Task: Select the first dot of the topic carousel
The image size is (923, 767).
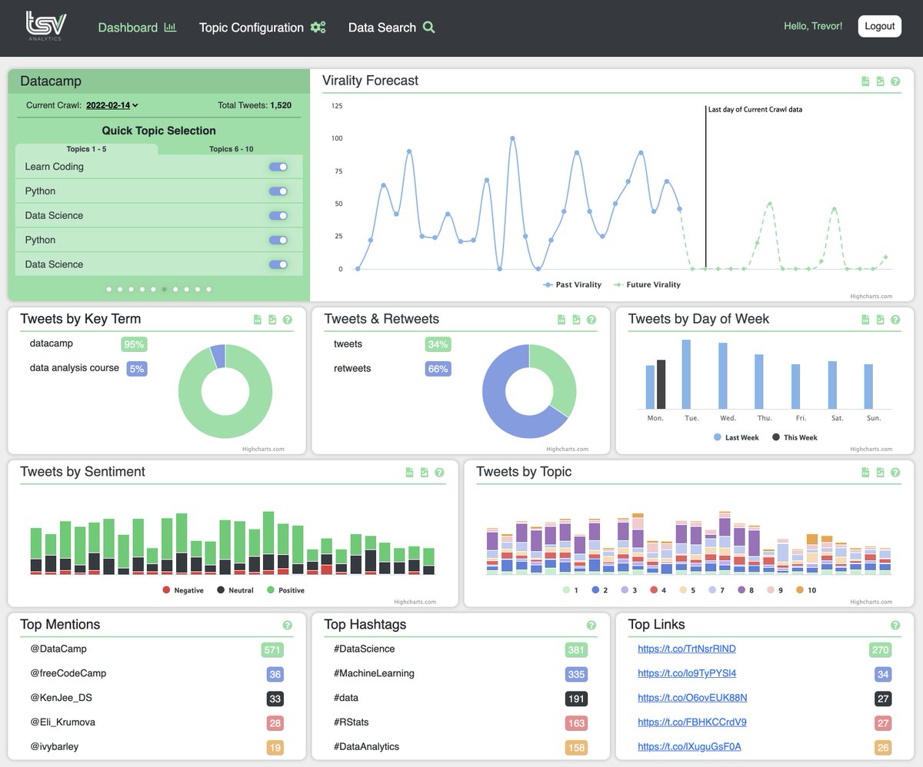Action: point(109,290)
